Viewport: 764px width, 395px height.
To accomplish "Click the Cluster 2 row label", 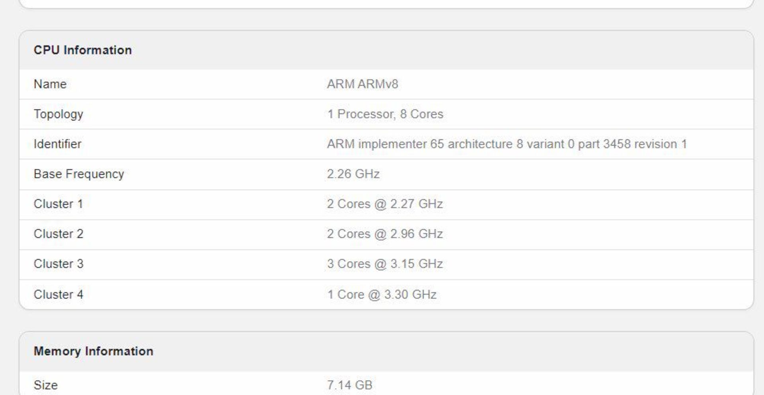I will pos(58,234).
